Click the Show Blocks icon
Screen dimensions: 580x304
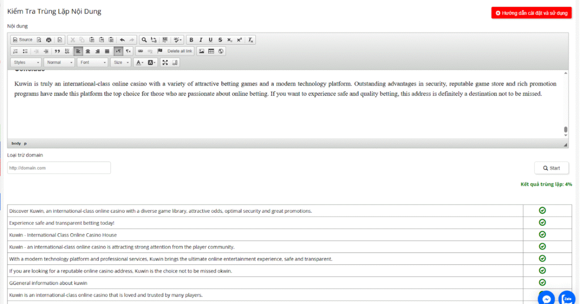[x=174, y=62]
